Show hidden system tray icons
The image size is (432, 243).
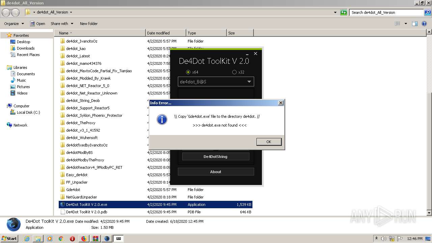(376, 239)
